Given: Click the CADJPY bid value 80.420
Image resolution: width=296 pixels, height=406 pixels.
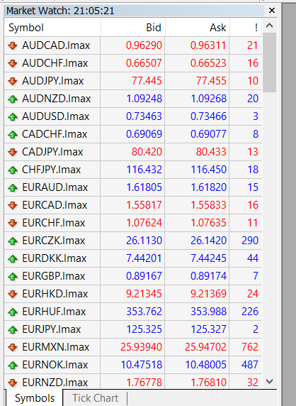Looking at the screenshot, I should pyautogui.click(x=147, y=152).
